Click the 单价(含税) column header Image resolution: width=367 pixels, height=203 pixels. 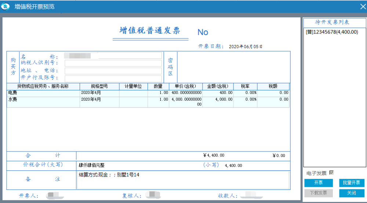186,86
